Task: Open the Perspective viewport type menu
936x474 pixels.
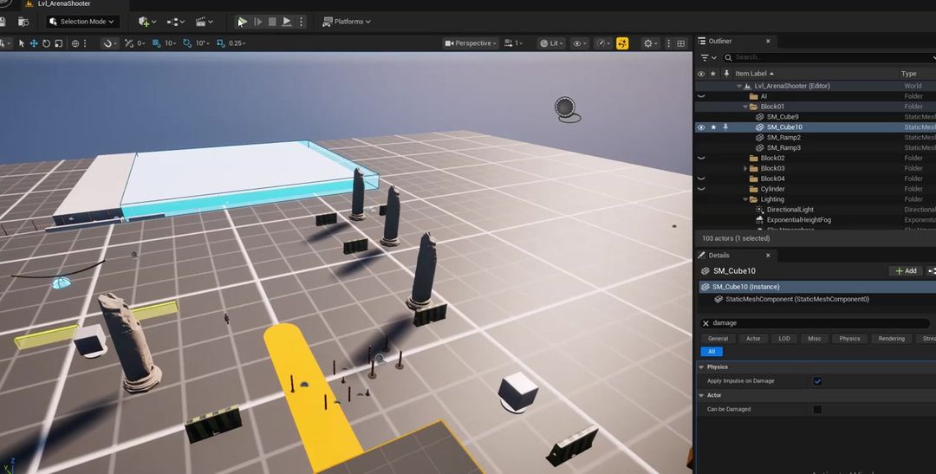Action: coord(471,43)
